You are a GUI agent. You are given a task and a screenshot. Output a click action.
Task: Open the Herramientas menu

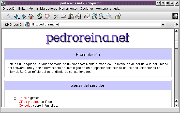tap(68, 8)
